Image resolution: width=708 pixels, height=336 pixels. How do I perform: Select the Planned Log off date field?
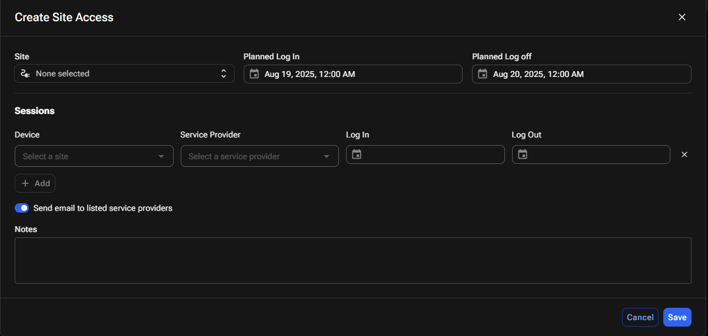click(x=581, y=74)
